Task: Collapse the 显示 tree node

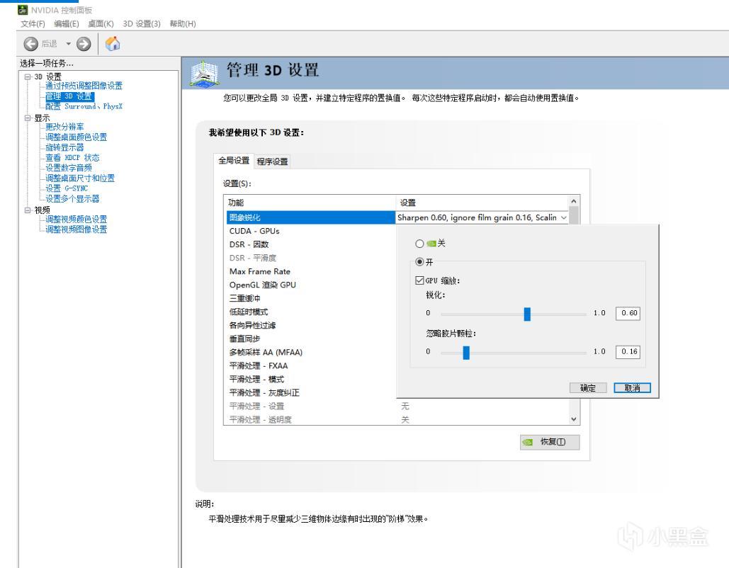Action: coord(28,118)
